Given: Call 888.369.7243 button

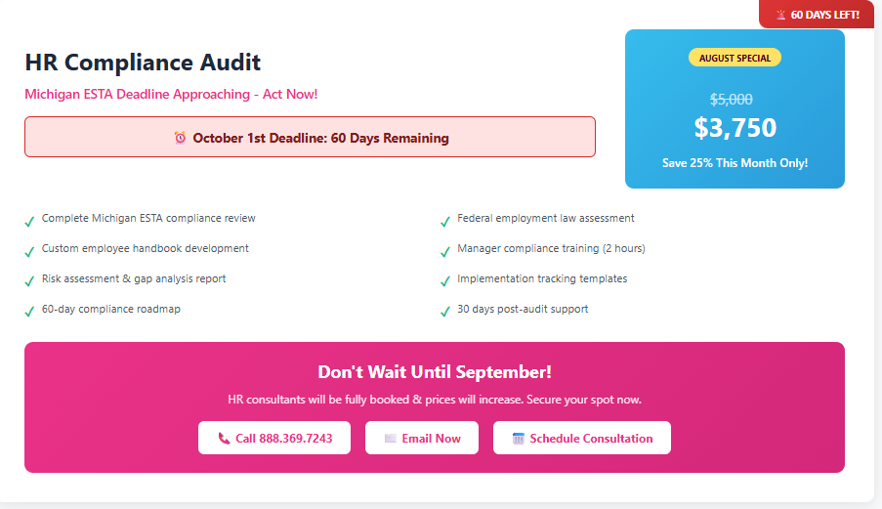Looking at the screenshot, I should tap(274, 438).
